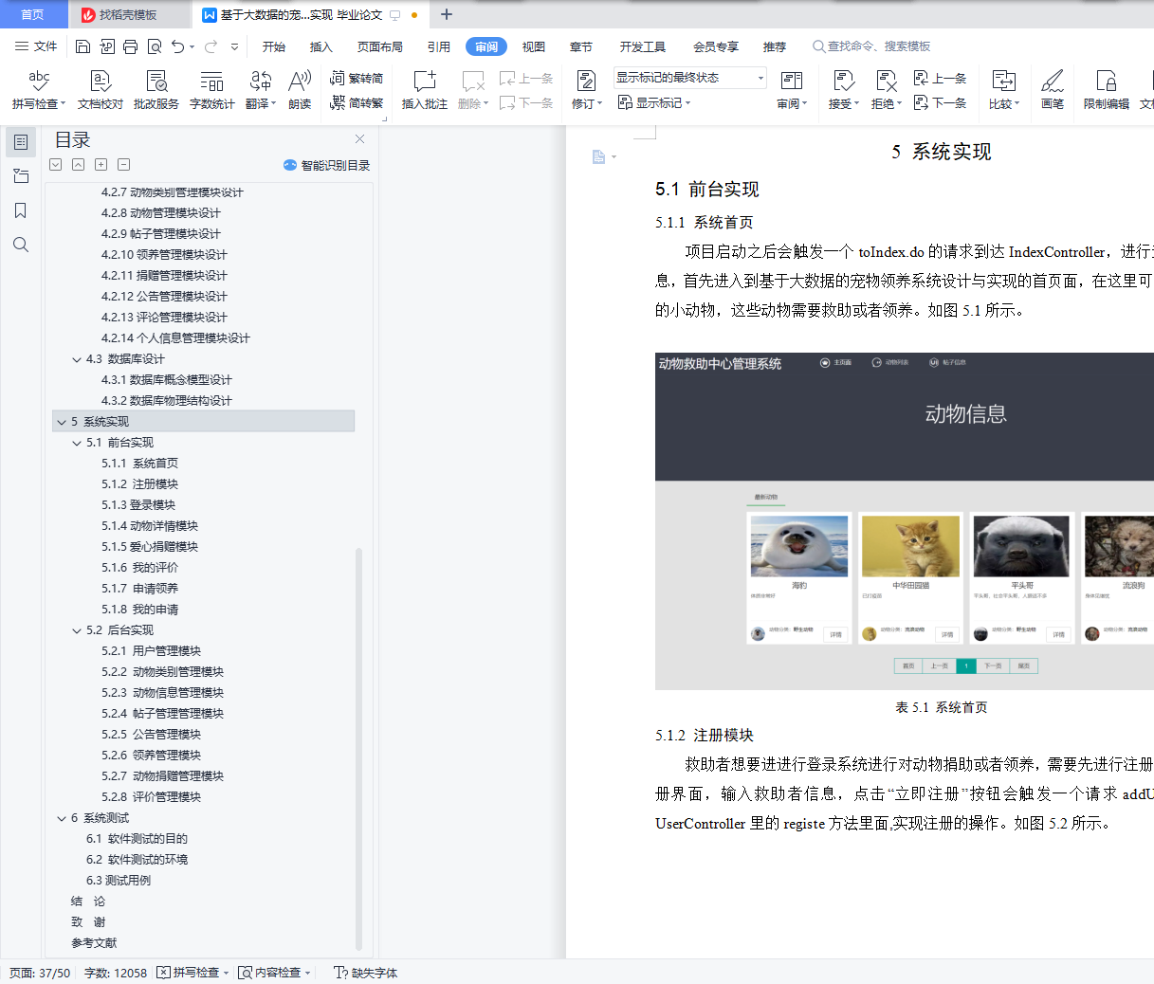Open the print preview icon in the quick toolbar
The width and height of the screenshot is (1154, 984).
point(154,46)
